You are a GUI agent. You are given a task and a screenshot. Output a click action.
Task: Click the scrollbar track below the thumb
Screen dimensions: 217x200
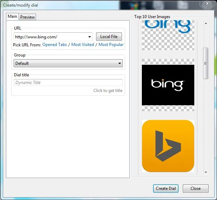coord(206,125)
